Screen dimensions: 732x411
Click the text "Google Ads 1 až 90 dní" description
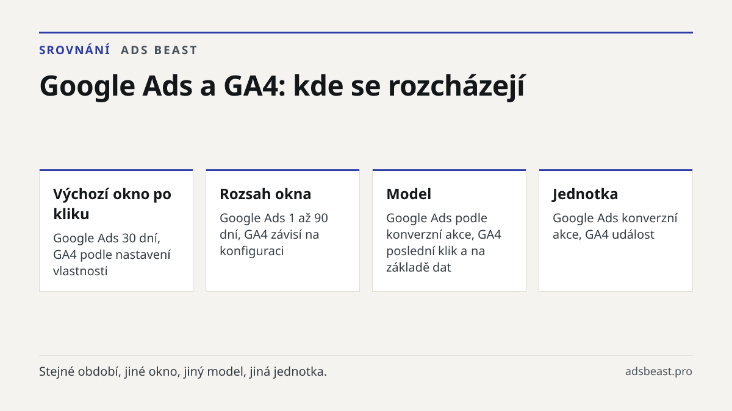[274, 234]
